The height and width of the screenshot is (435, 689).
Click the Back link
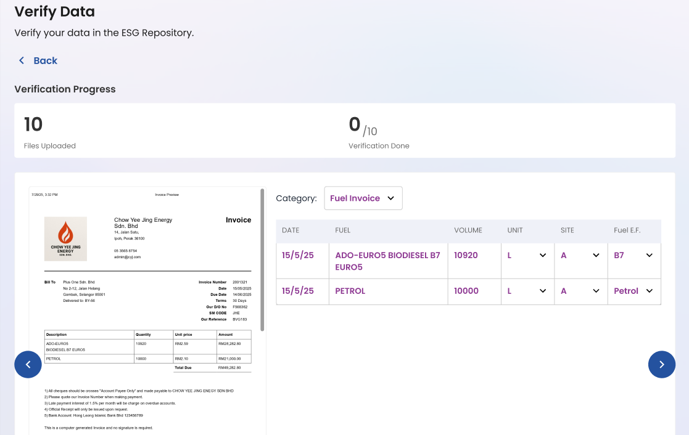click(x=46, y=60)
